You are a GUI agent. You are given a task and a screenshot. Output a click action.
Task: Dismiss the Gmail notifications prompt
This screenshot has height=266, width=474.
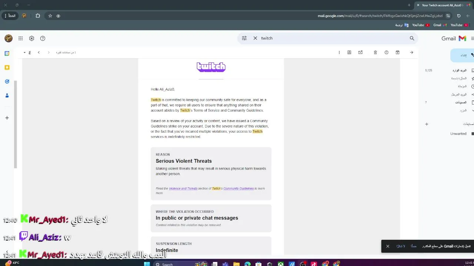[x=388, y=246]
